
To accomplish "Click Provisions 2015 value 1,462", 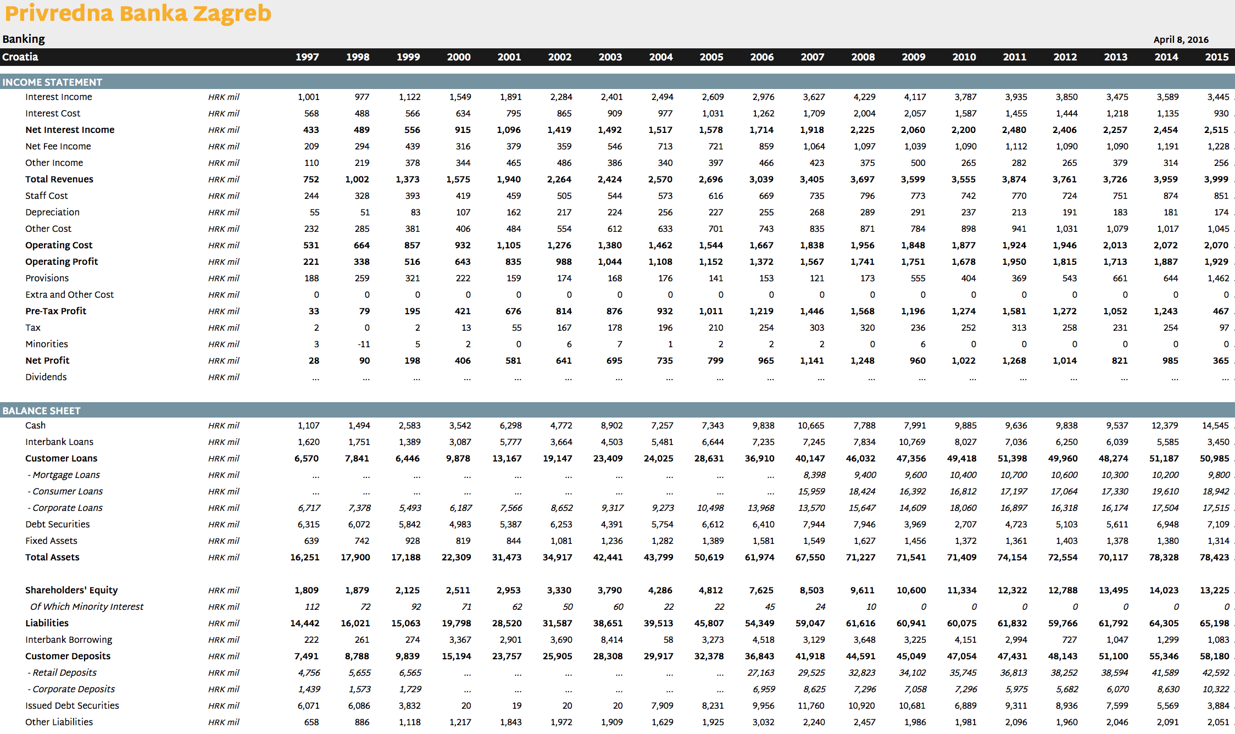I will [1218, 278].
